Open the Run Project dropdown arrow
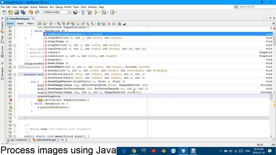Image resolution: width=276 pixels, height=155 pixels. (x=100, y=12)
